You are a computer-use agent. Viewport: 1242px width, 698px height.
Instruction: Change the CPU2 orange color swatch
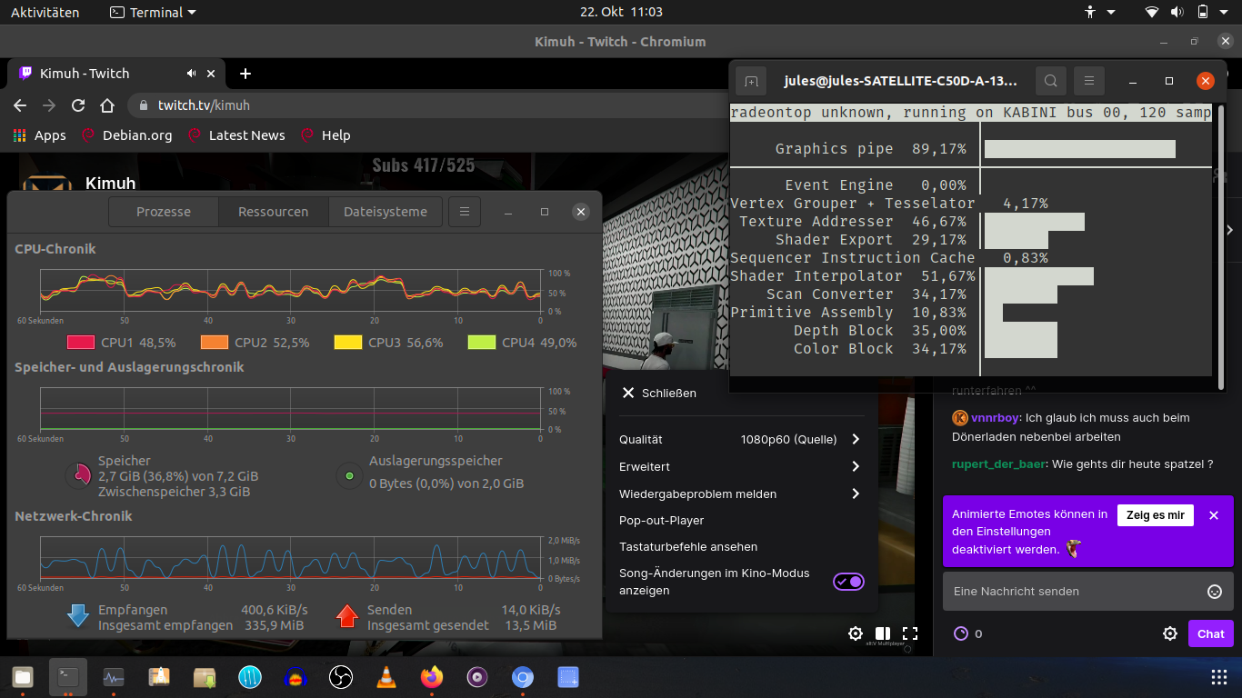point(215,343)
